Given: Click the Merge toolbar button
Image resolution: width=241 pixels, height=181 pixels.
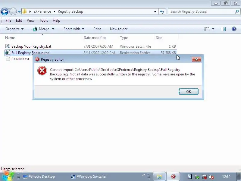Looking at the screenshot, I should 42,29.
